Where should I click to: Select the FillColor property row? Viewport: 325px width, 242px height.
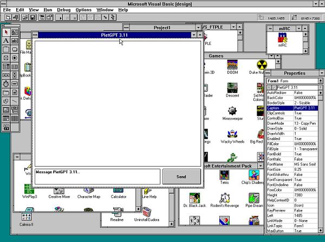click(x=292, y=144)
